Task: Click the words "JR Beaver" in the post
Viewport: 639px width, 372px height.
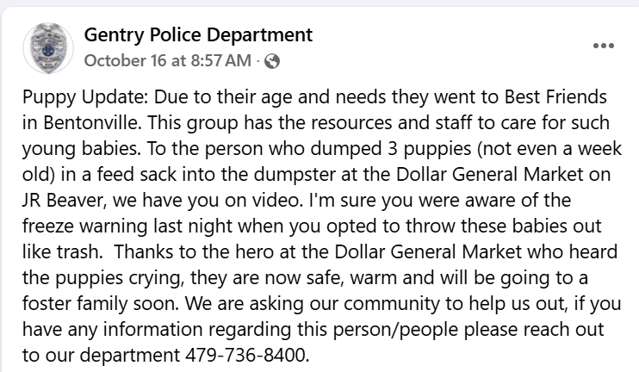Action: click(65, 200)
